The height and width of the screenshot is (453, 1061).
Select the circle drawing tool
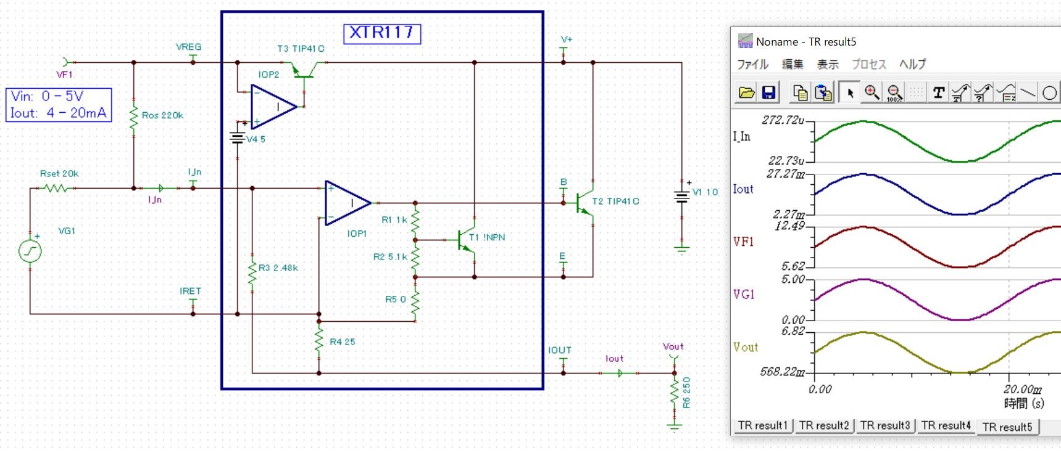[1049, 92]
